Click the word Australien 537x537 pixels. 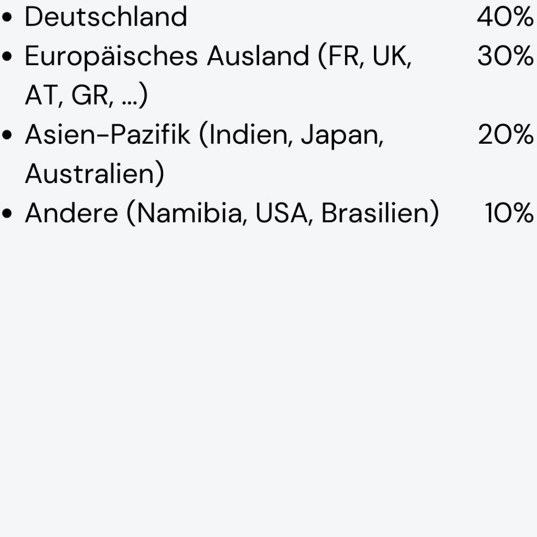click(90, 174)
